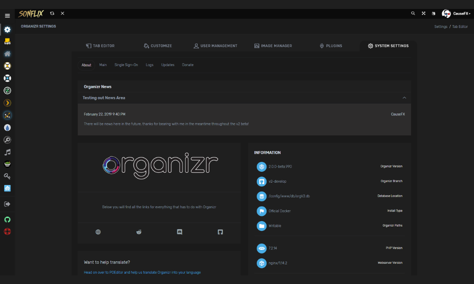Select the About sub-tab
The width and height of the screenshot is (474, 284).
click(x=86, y=65)
